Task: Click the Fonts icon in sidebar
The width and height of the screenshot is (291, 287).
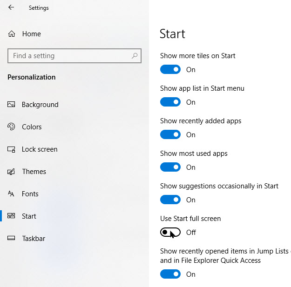Action: pyautogui.click(x=12, y=194)
